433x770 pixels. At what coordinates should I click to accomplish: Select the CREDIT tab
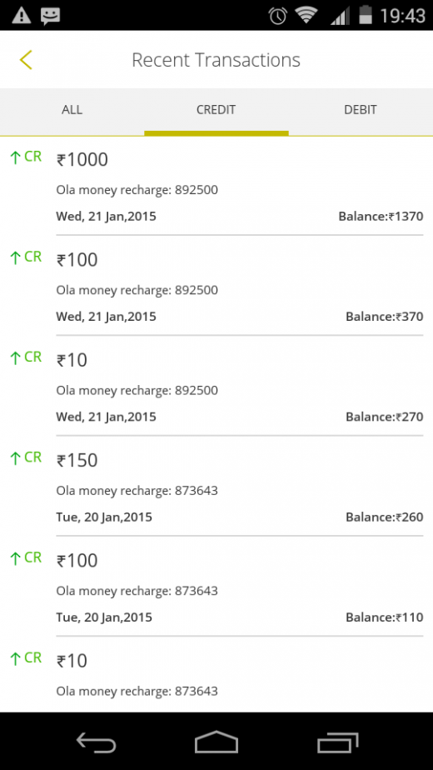pos(216,109)
